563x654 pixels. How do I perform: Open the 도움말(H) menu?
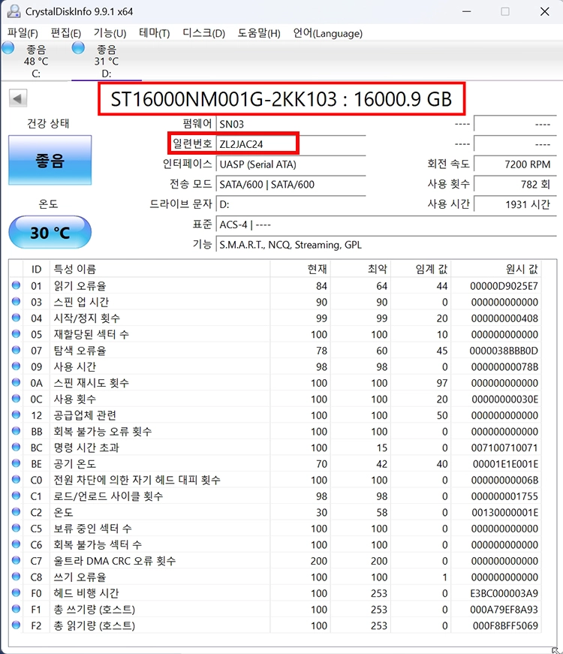click(x=259, y=33)
